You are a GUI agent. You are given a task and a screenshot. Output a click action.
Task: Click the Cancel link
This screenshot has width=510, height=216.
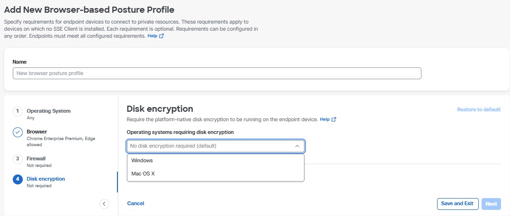tap(135, 203)
